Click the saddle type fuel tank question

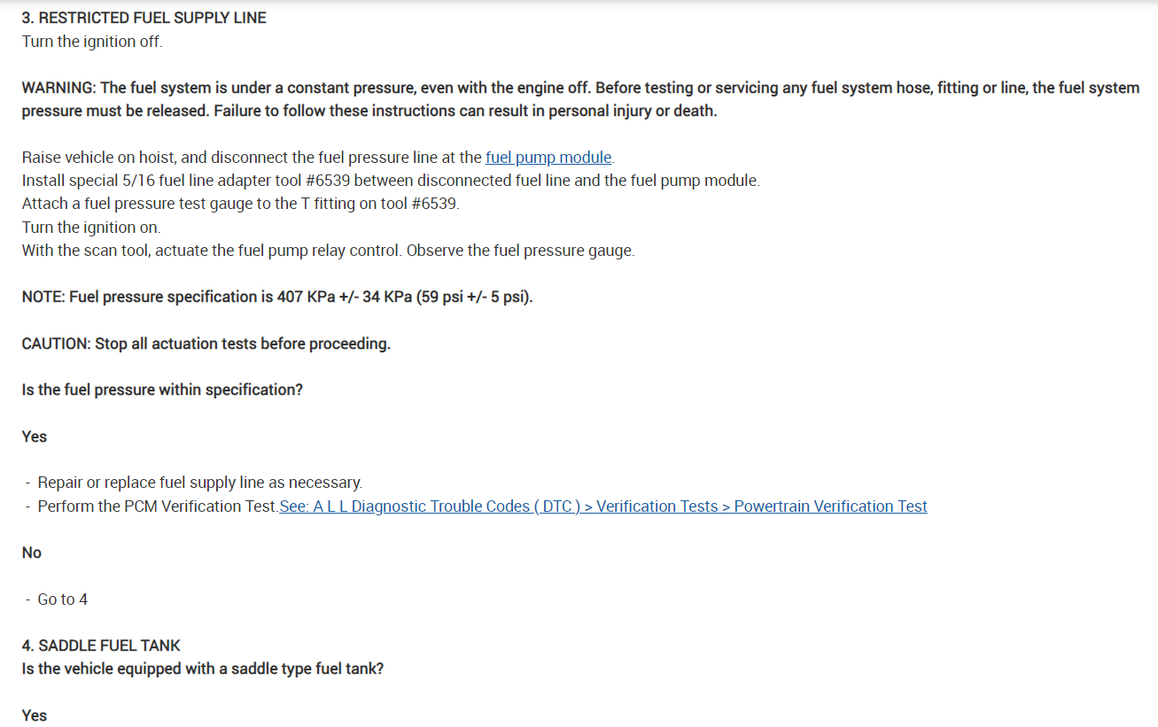(x=203, y=669)
